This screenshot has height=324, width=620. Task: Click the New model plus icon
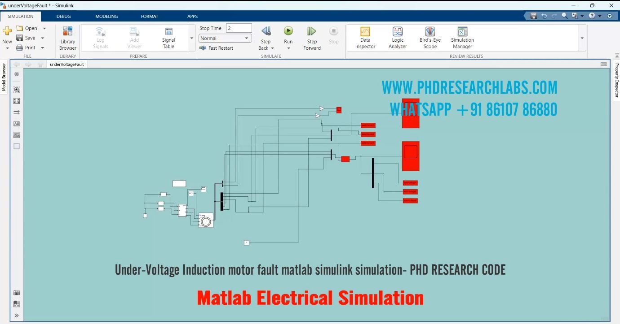(7, 31)
